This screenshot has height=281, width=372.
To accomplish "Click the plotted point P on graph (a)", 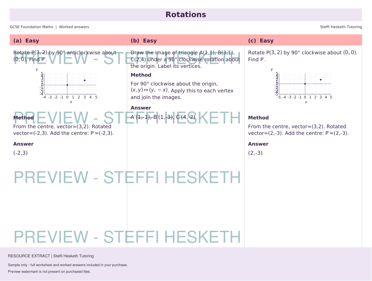I will (84, 80).
